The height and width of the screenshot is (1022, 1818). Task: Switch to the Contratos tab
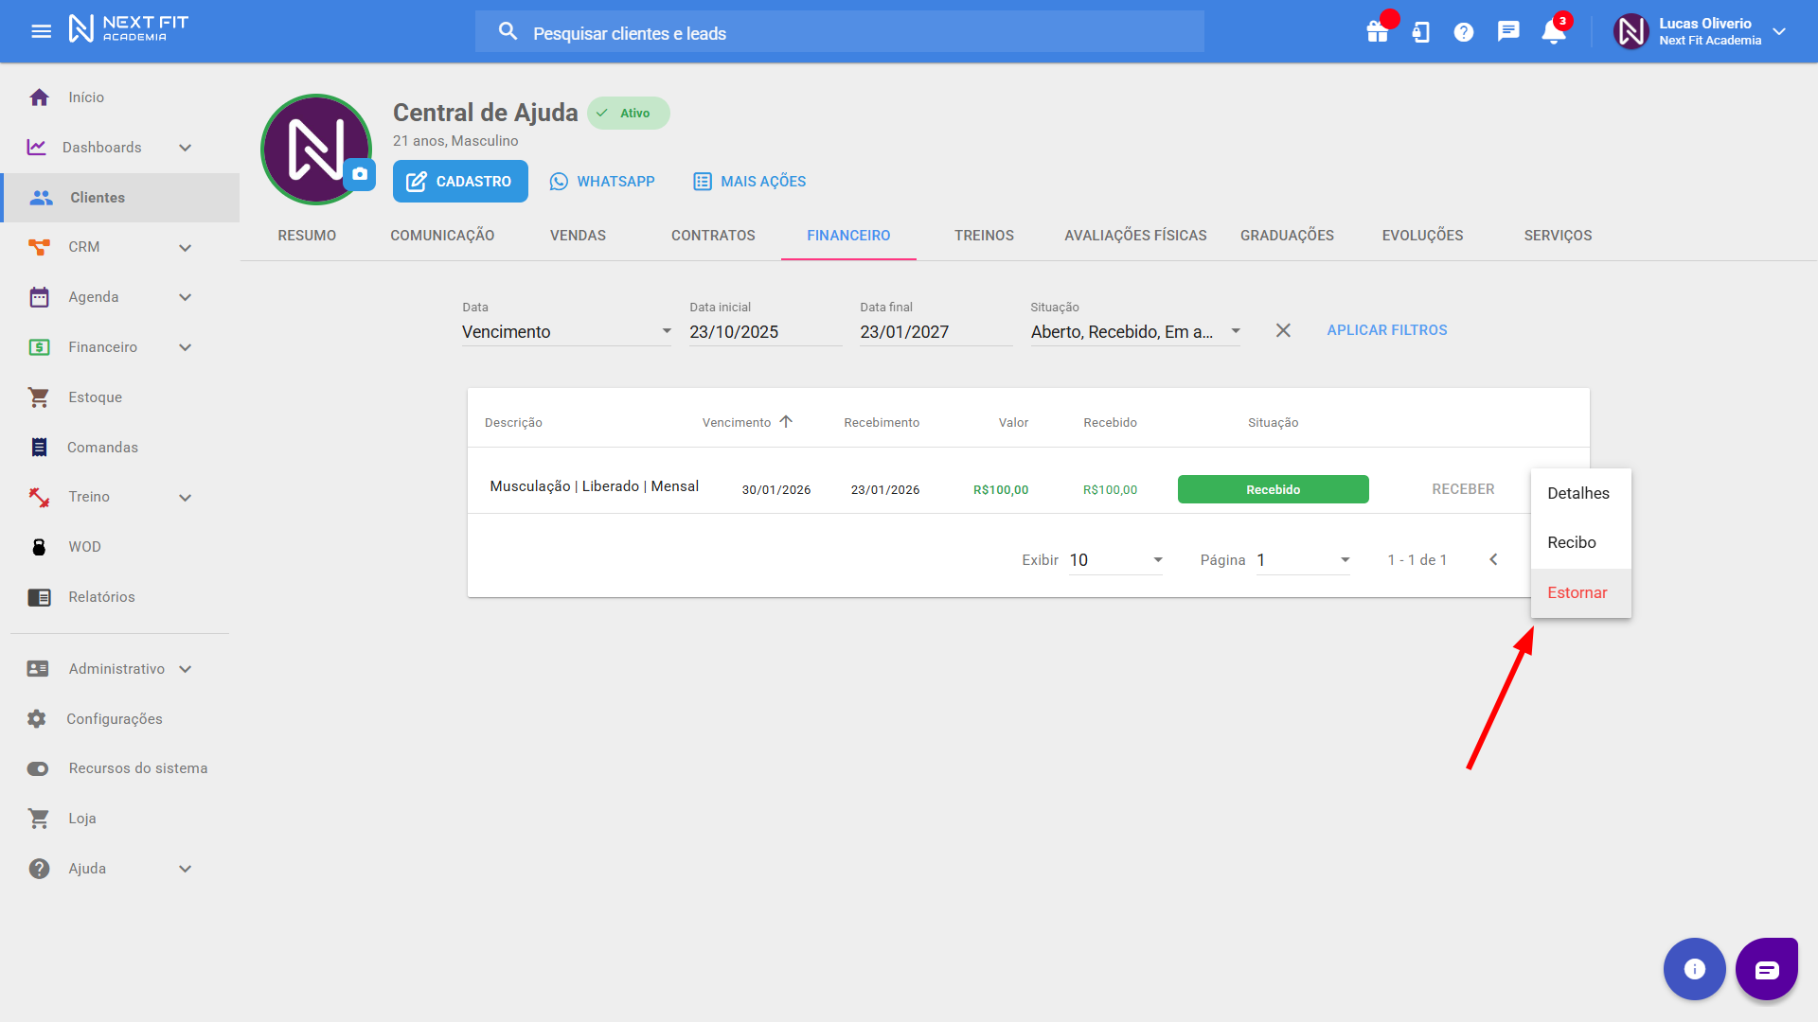(x=713, y=236)
